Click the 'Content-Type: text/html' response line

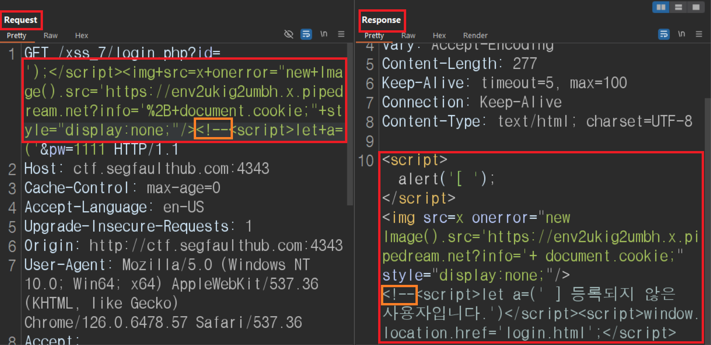pos(537,121)
